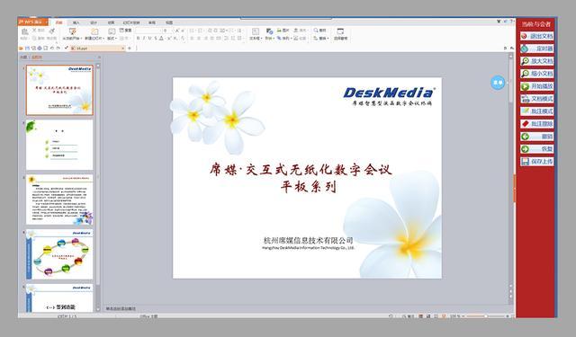
Task: Select the 批注擦除 annotation eraser
Action: (536, 124)
